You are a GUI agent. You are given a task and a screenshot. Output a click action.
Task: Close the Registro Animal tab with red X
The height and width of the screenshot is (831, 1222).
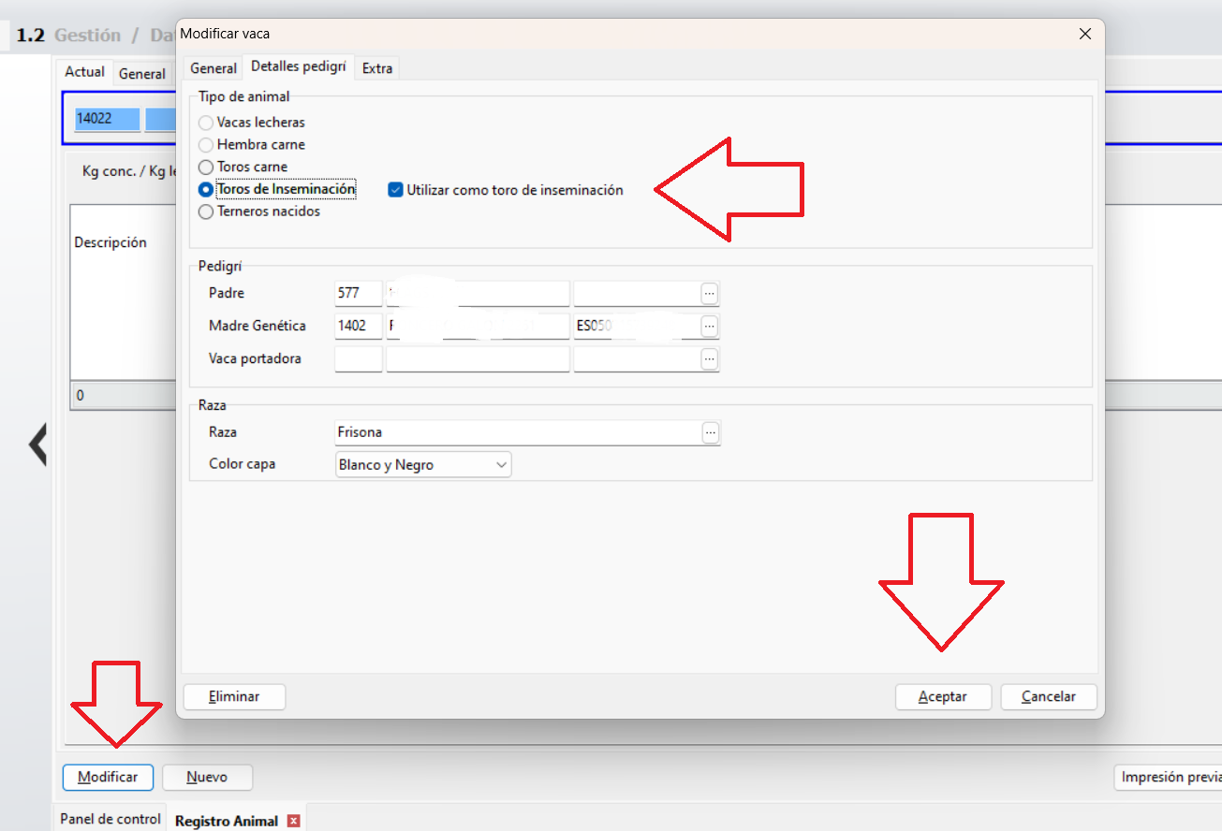click(294, 821)
